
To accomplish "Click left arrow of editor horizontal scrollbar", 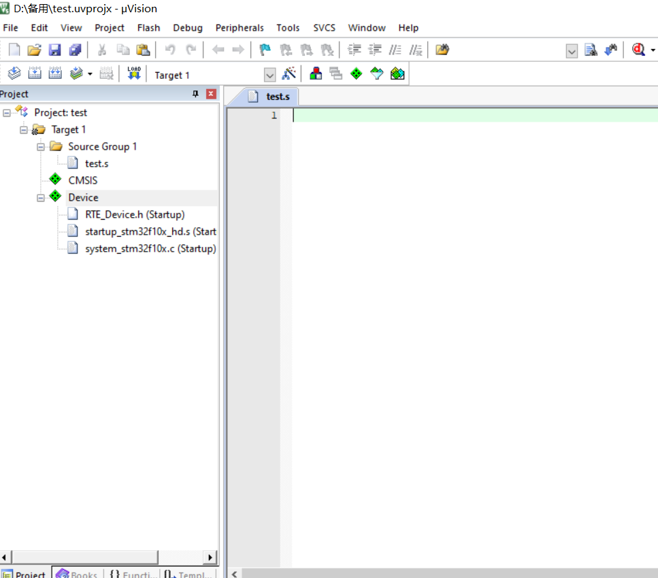I will click(235, 573).
